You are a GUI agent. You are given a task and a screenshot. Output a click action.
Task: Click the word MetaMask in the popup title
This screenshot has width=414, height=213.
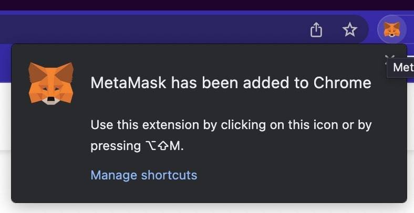128,83
